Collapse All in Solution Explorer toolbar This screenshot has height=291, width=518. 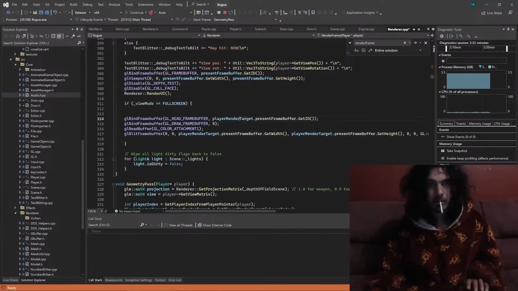53,36
